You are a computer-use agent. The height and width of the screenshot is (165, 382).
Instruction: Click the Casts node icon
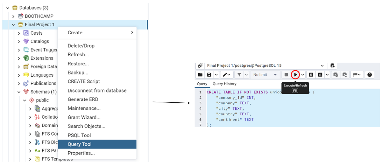[x=26, y=33]
